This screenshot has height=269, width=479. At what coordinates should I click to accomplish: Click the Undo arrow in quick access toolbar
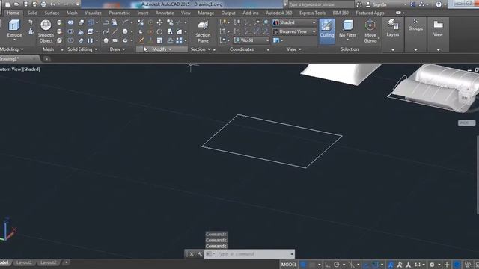coord(52,4)
